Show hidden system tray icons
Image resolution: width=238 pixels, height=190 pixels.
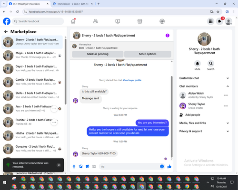pos(208,182)
